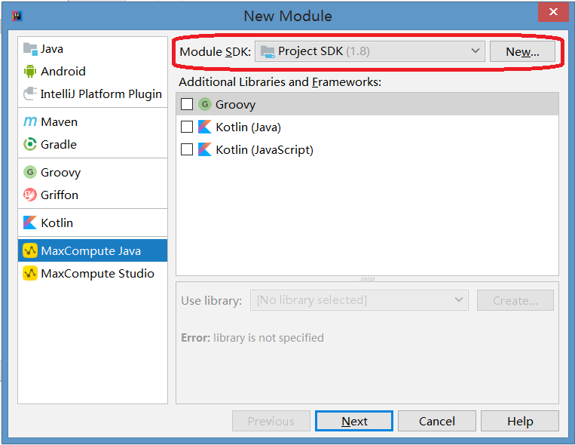Click the Gradle icon in module list

coord(30,144)
